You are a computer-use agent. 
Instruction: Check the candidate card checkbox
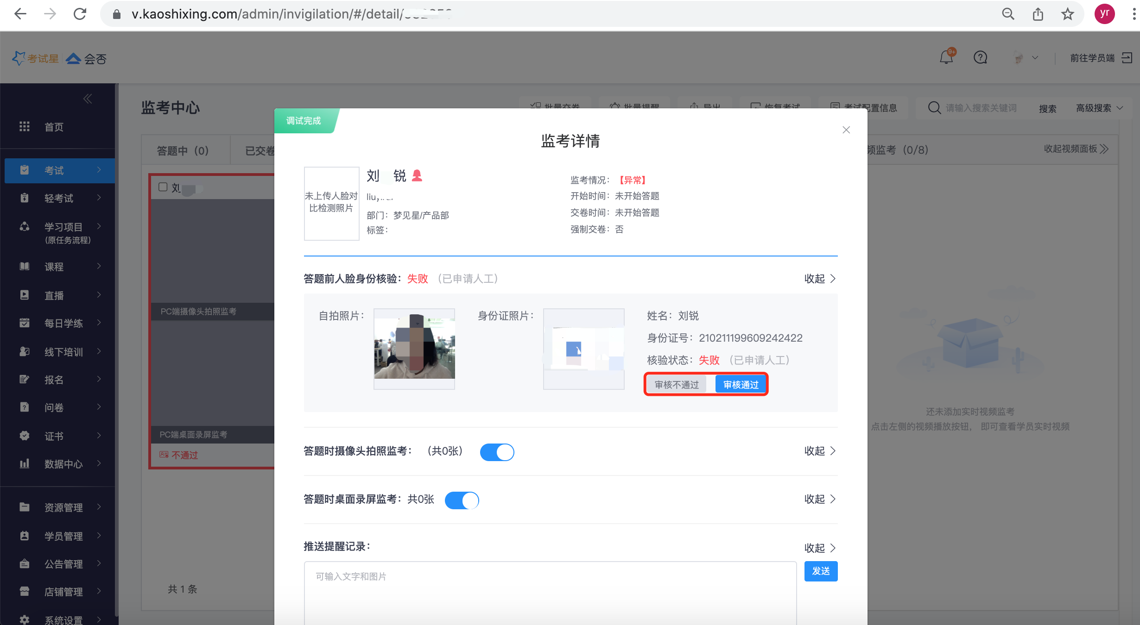[x=163, y=187]
